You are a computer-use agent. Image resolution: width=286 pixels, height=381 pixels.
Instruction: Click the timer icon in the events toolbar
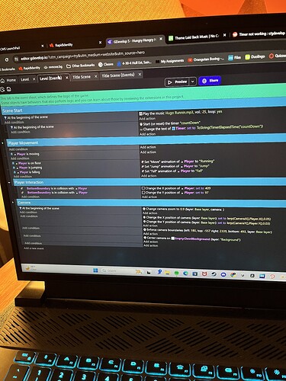[x=2, y=89]
